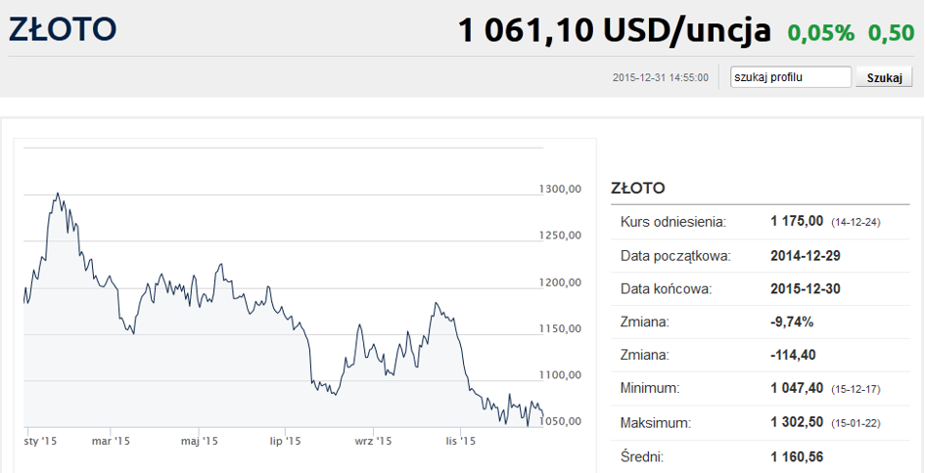
Task: Select the -114,40 Zmiana value
Action: (794, 355)
